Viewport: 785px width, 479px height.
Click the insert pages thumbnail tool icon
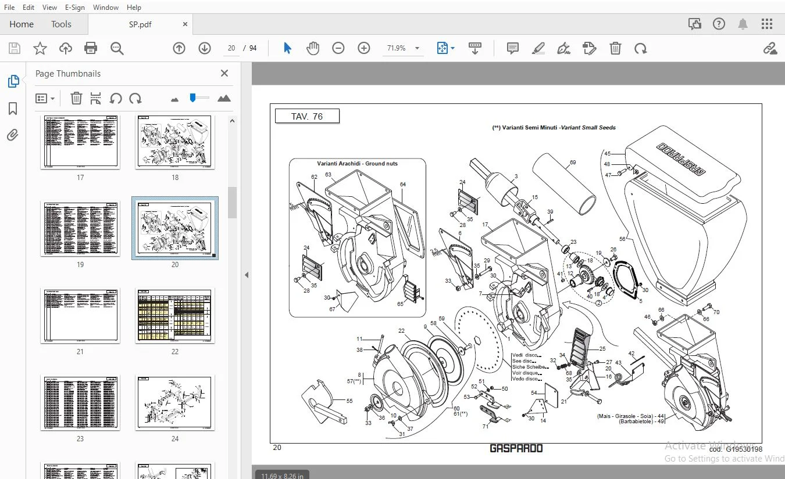point(96,98)
